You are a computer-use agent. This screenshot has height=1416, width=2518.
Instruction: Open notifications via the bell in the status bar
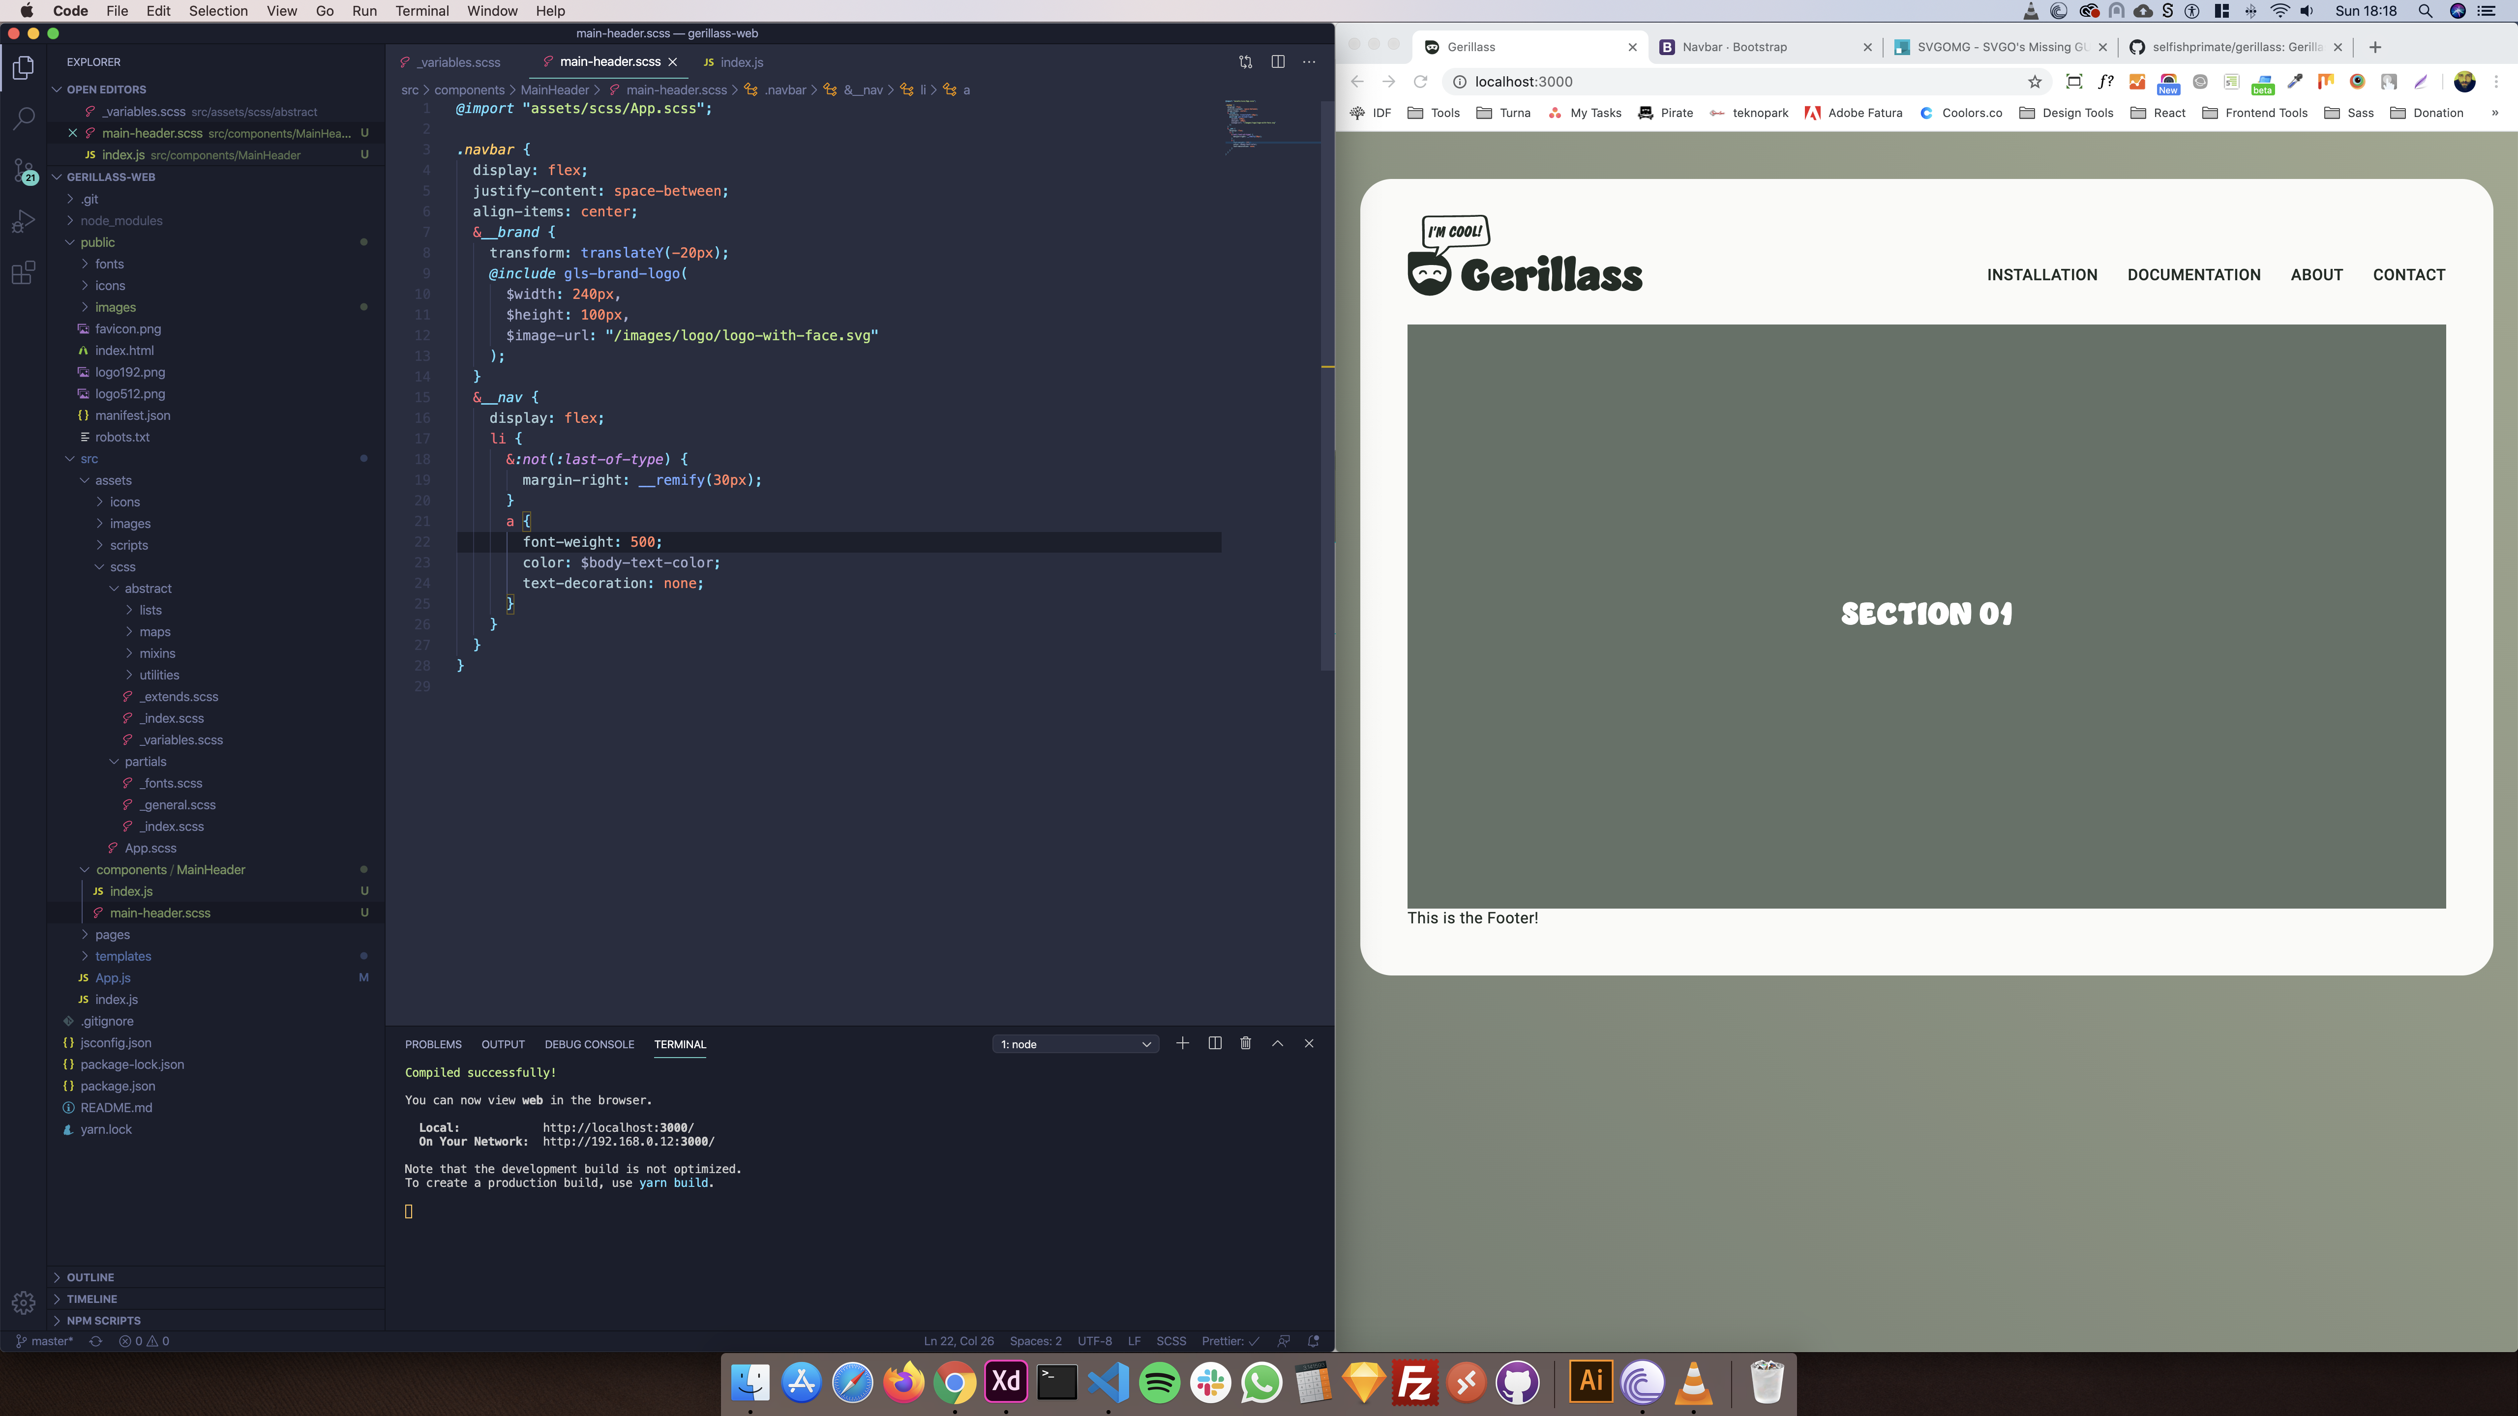[x=1314, y=1341]
